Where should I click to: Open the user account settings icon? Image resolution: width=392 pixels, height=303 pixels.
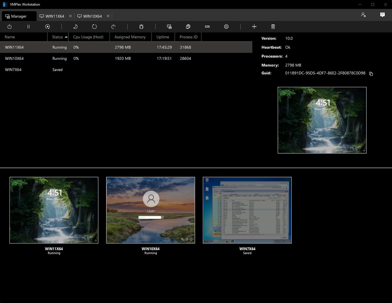[363, 15]
